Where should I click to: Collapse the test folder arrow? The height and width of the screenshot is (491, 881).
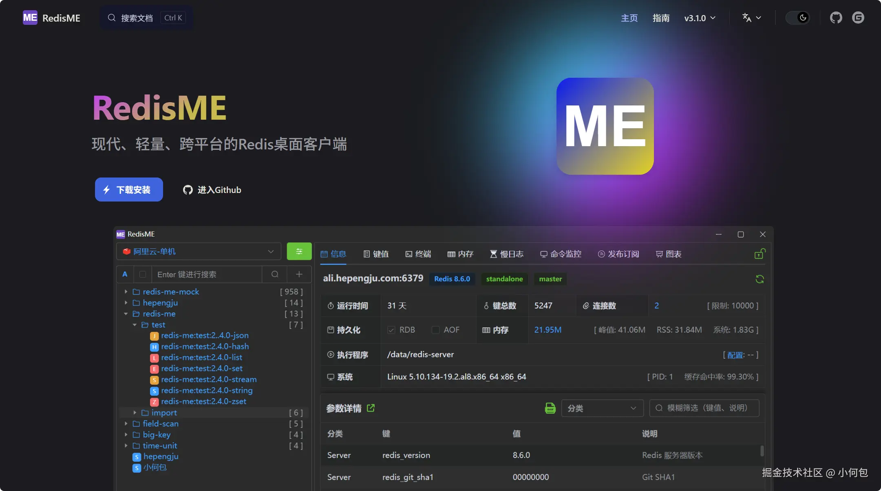[x=135, y=324]
